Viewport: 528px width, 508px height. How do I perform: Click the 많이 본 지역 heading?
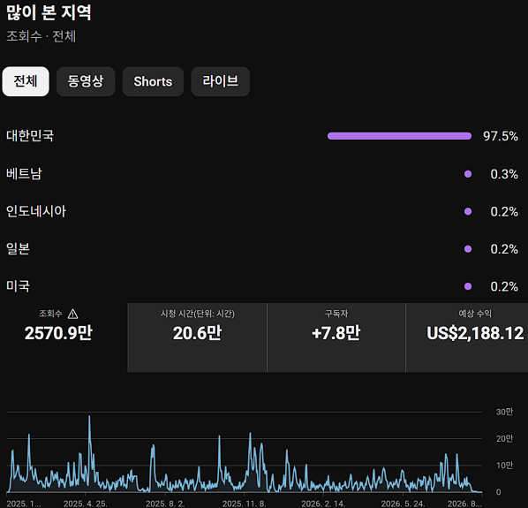point(49,12)
